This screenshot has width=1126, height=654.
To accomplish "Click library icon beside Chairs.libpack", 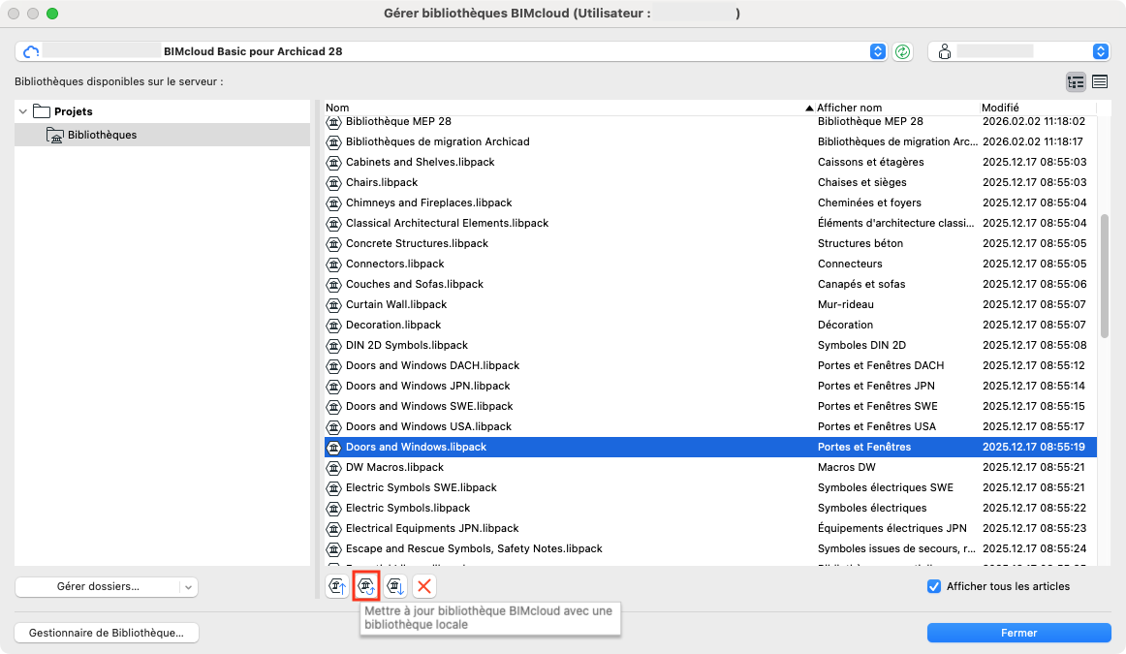I will tap(334, 183).
